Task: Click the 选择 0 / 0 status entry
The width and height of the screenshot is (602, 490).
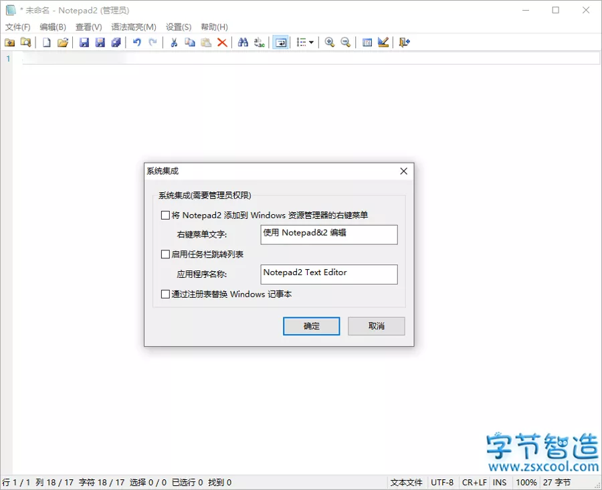Action: coord(148,483)
